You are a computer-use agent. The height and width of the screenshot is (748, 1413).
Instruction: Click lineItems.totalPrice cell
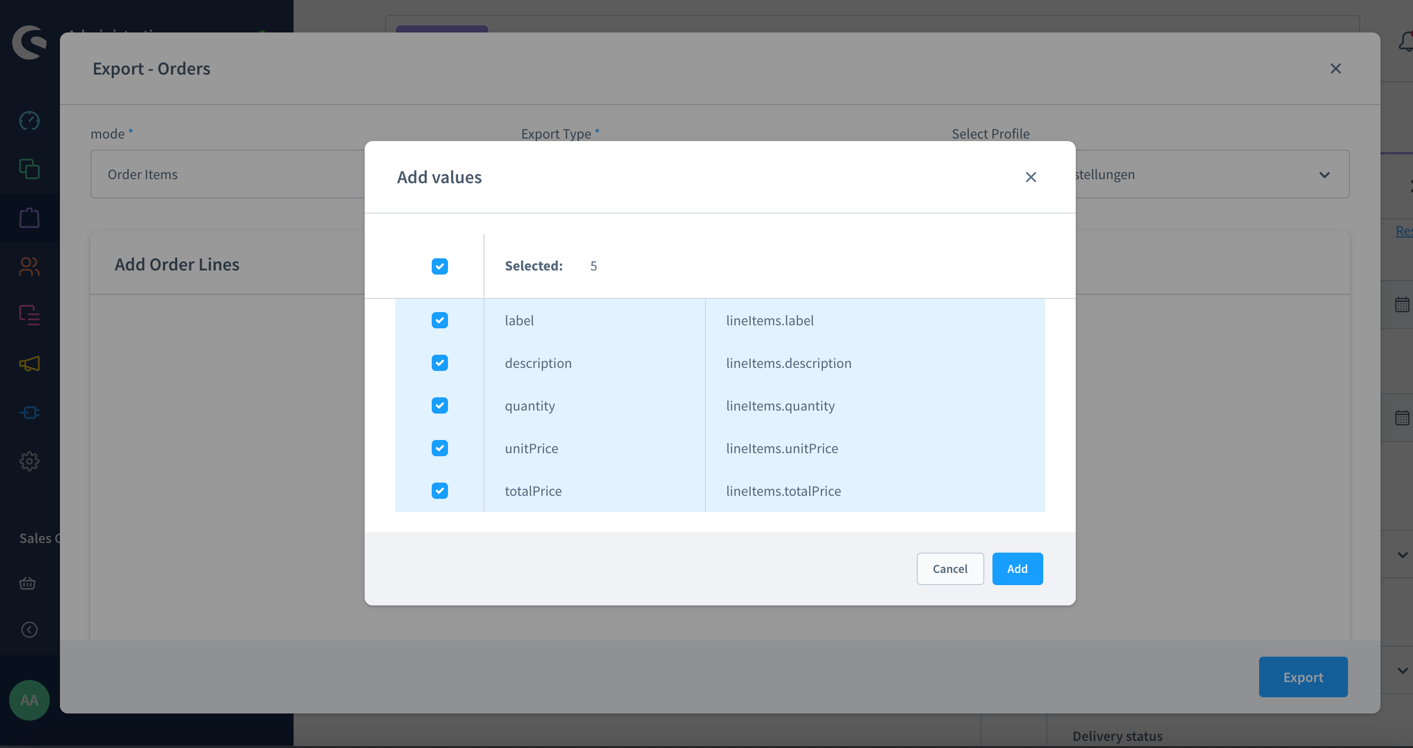[875, 491]
